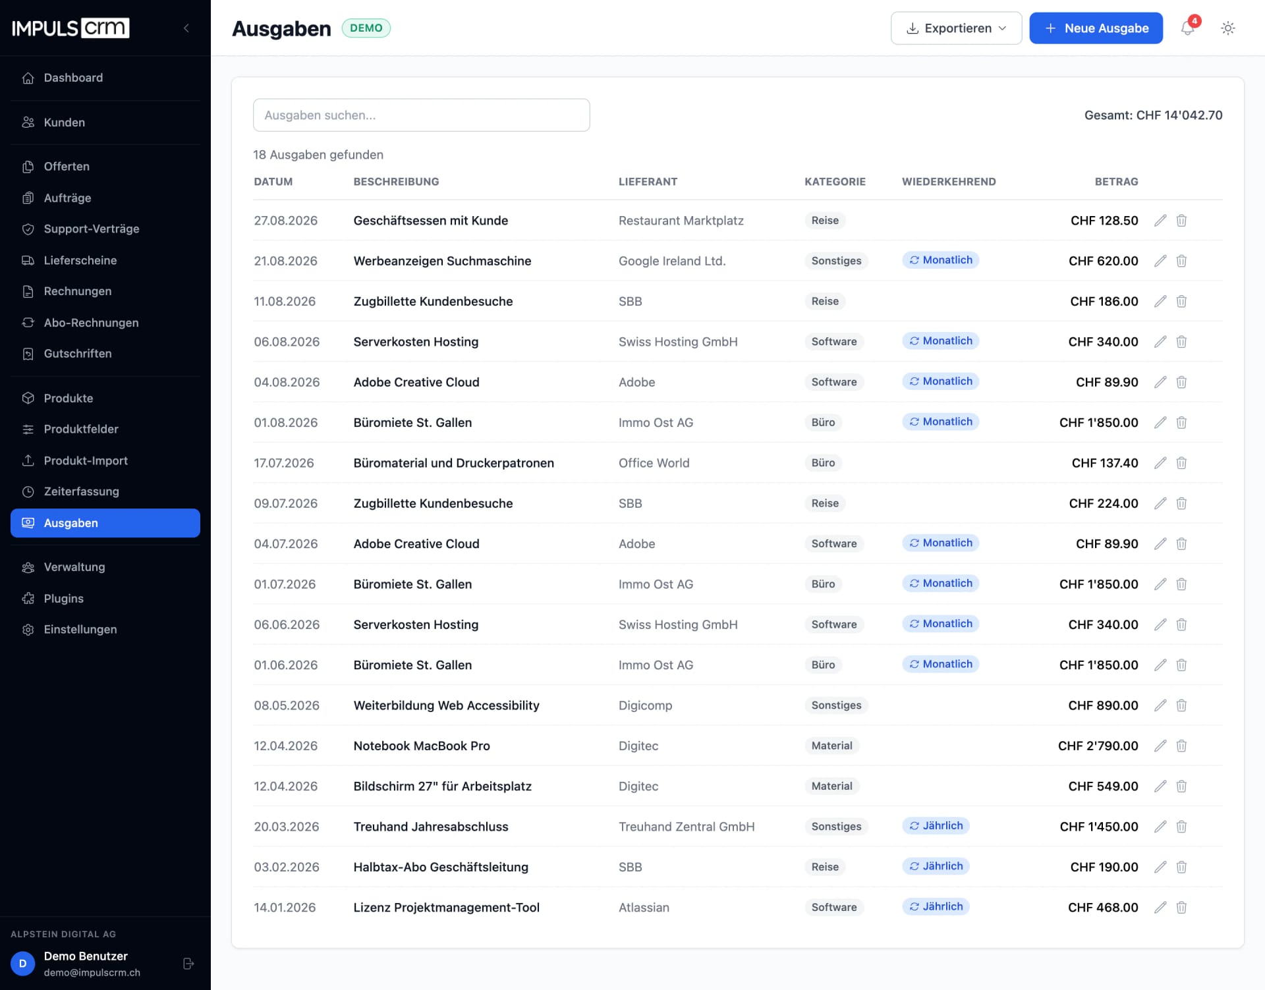Screen dimensions: 1265x990
Task: Open Aufträge in the sidebar
Action: (x=105, y=198)
